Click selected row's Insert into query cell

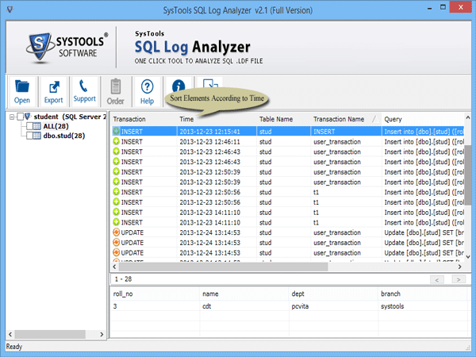pos(424,132)
